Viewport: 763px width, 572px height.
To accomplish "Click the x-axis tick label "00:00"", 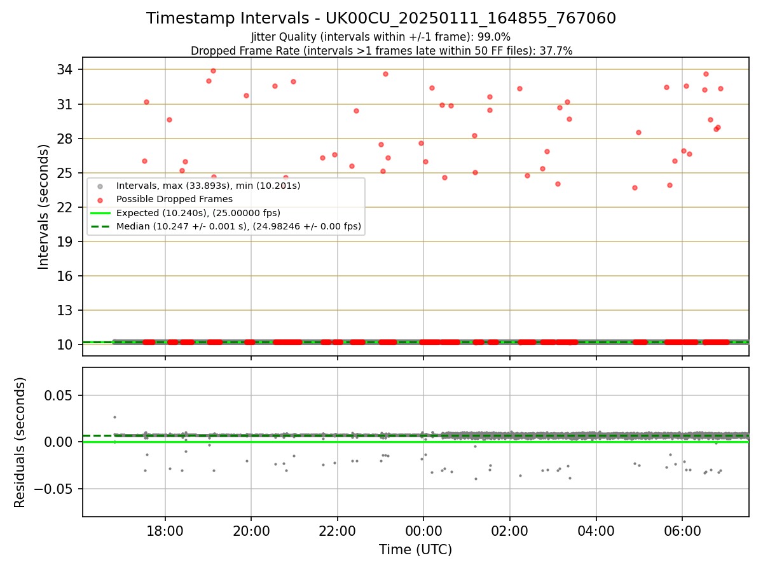I will click(423, 531).
